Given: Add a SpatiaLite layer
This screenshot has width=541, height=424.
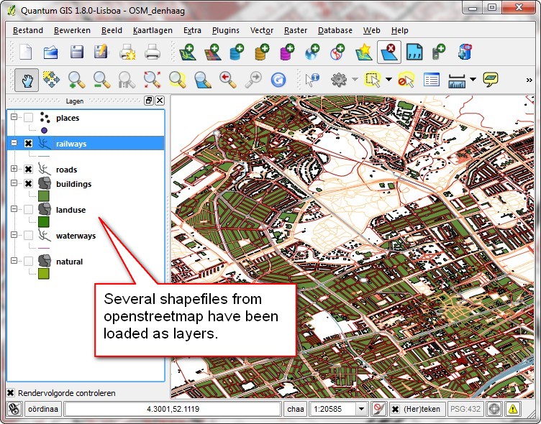Looking at the screenshot, I should (262, 52).
